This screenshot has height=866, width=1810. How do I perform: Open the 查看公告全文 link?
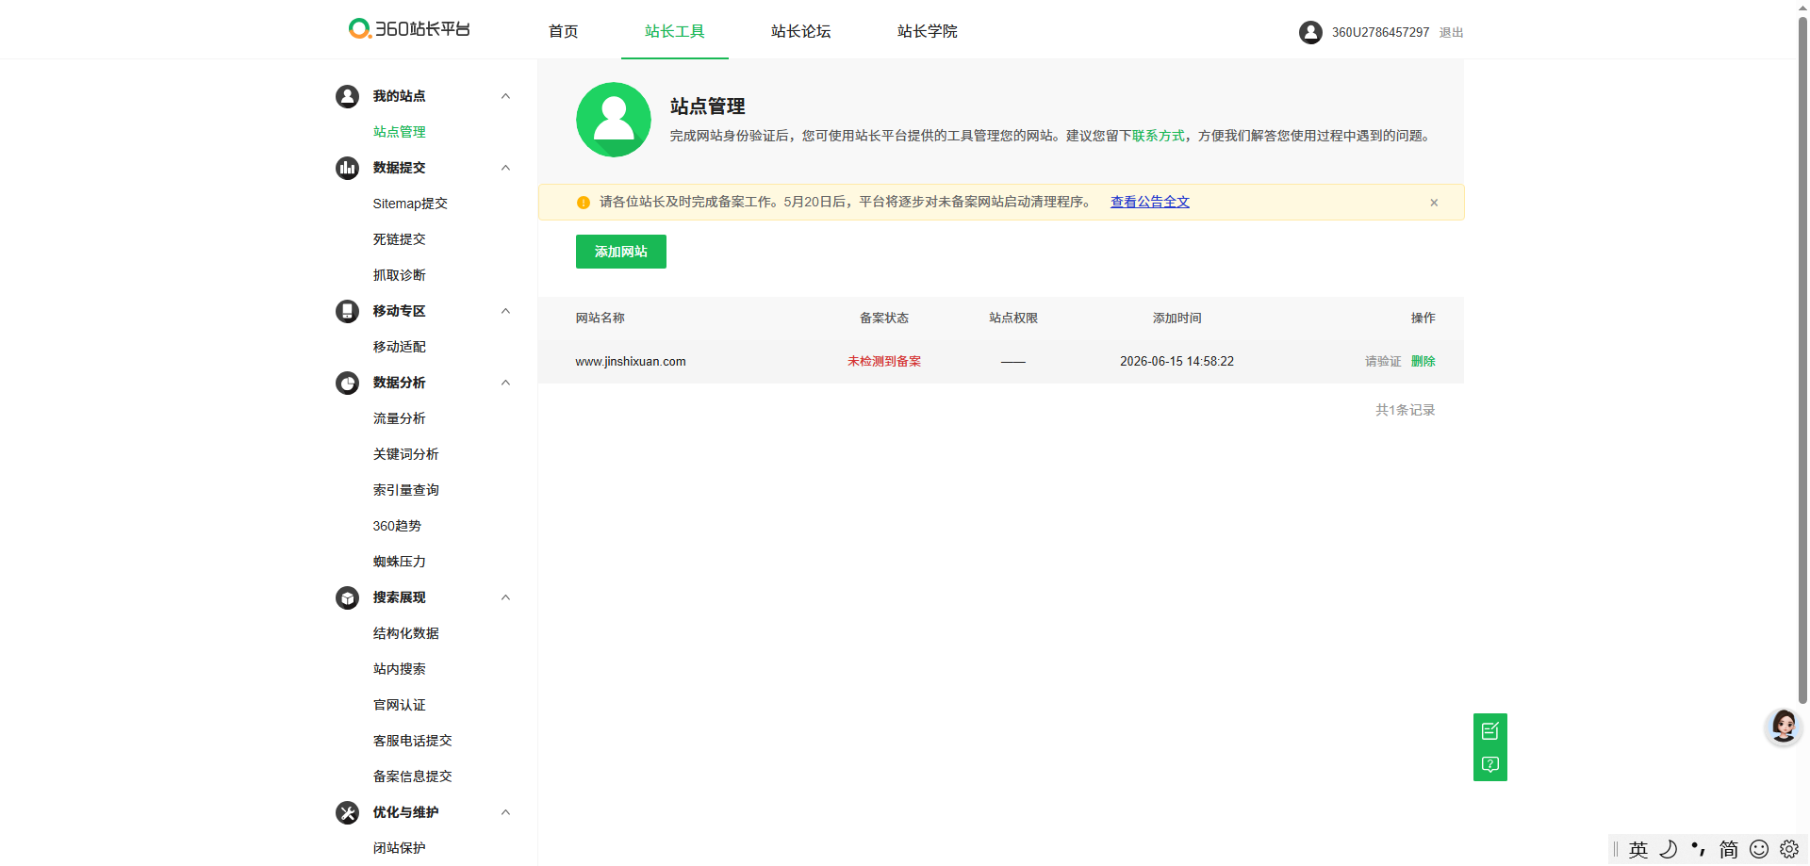pos(1149,202)
